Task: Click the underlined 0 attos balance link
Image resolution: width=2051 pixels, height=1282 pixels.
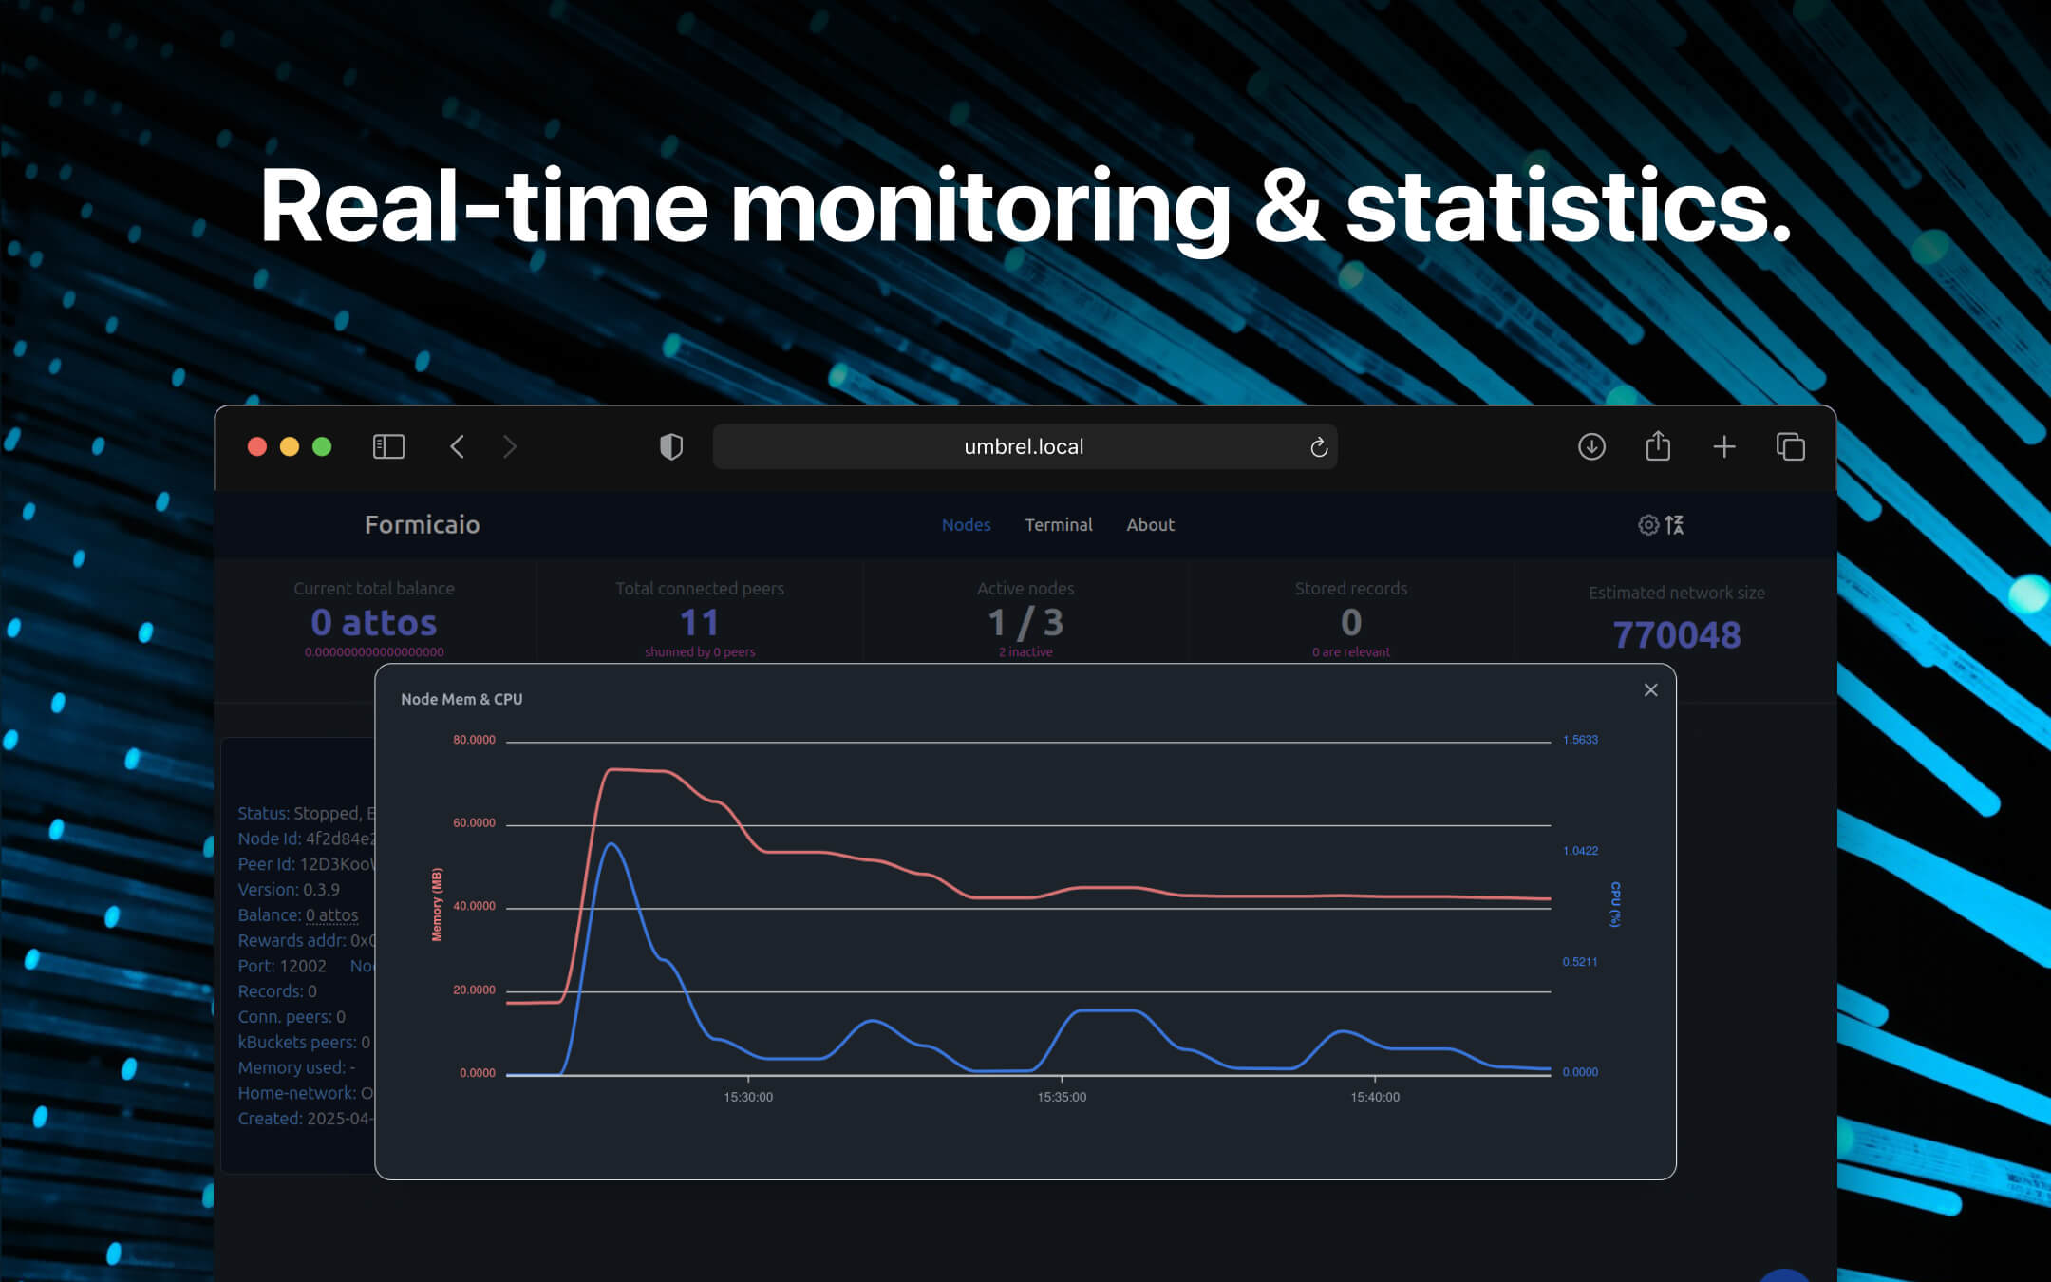Action: pyautogui.click(x=331, y=914)
